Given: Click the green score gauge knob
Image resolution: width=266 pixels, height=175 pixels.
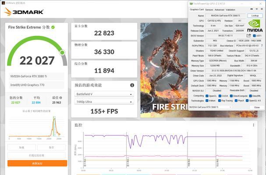Looking at the screenshot, I should pos(62,52).
